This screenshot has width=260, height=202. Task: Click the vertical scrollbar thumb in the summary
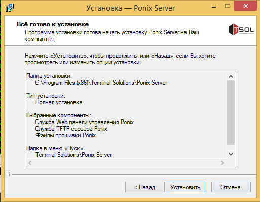(231, 112)
